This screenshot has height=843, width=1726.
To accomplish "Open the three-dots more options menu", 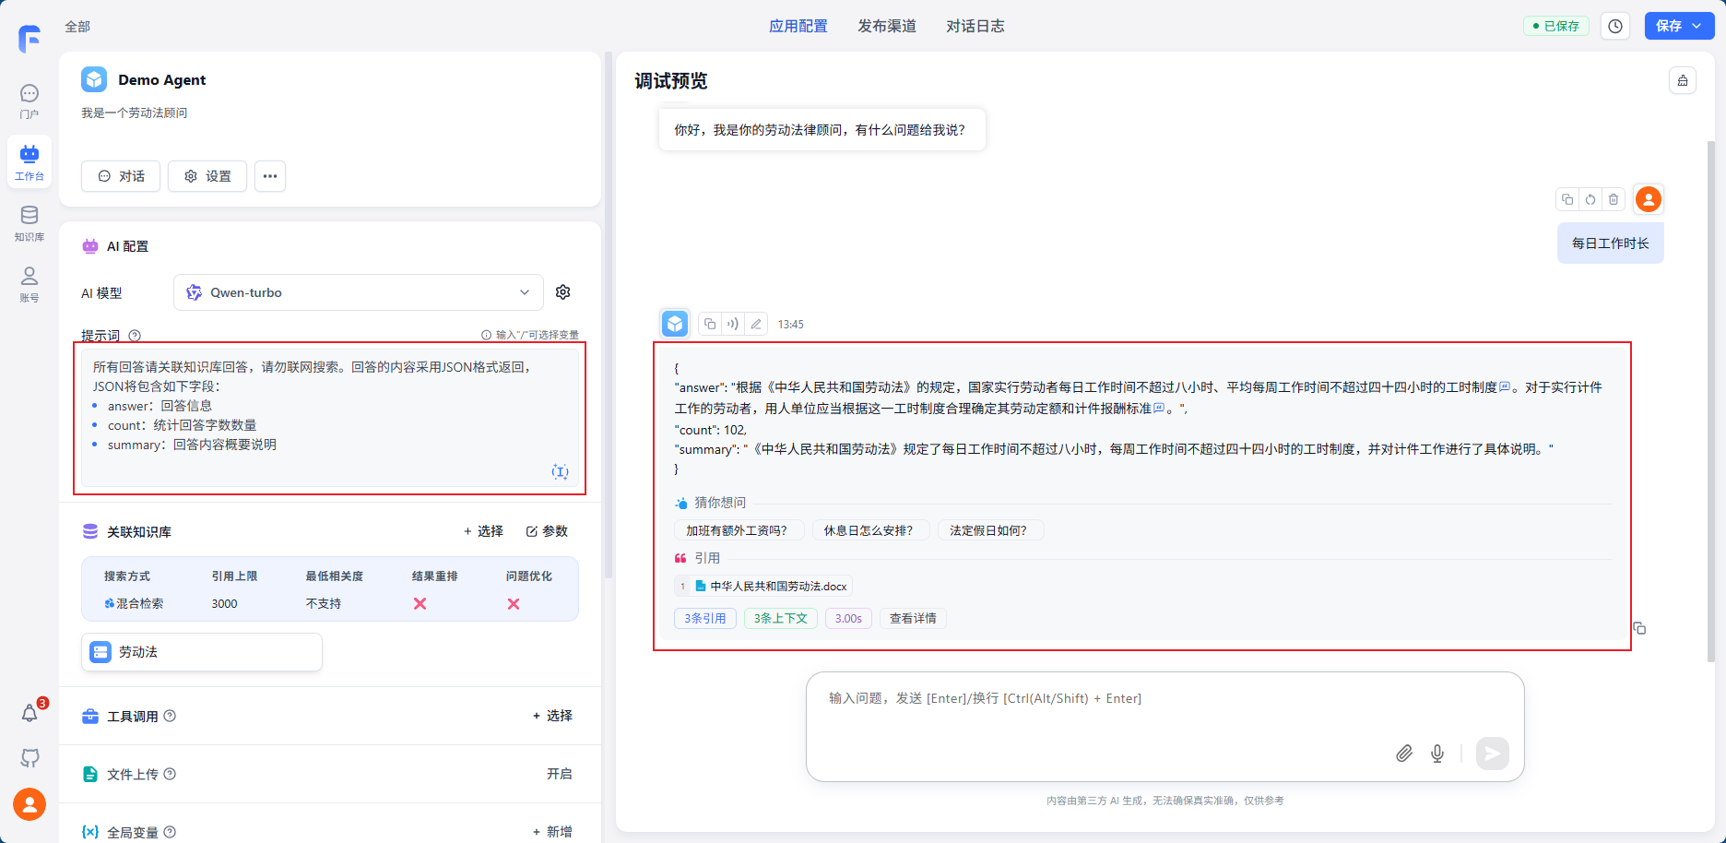I will (x=269, y=176).
